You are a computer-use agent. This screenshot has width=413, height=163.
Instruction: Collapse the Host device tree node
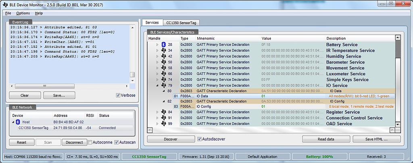(13, 122)
